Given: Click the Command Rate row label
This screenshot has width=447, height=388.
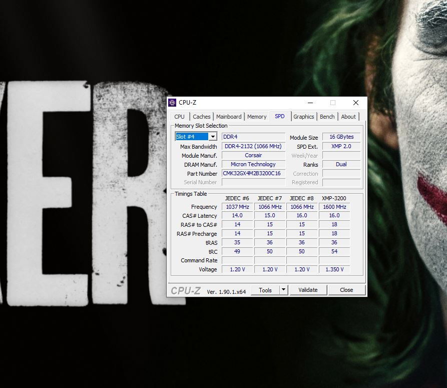Looking at the screenshot, I should (199, 260).
